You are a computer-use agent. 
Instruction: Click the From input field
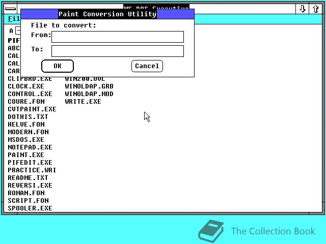click(118, 37)
